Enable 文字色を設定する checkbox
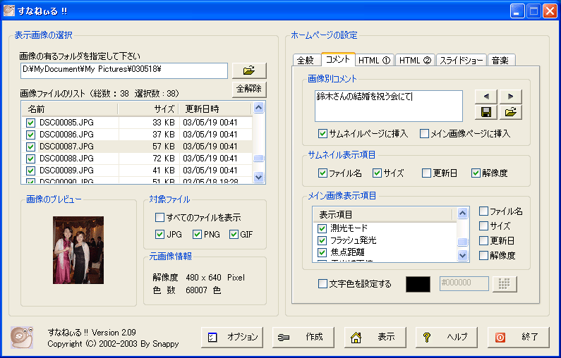The width and height of the screenshot is (561, 358). [x=322, y=284]
